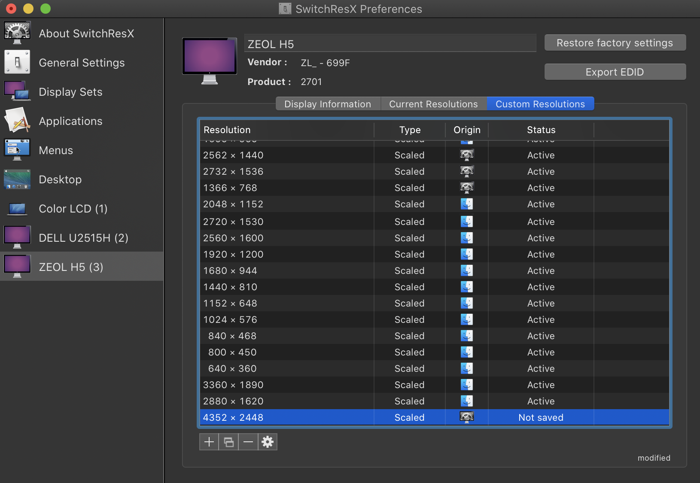
Task: Click the ZEOL H5 display name field
Action: pos(390,44)
